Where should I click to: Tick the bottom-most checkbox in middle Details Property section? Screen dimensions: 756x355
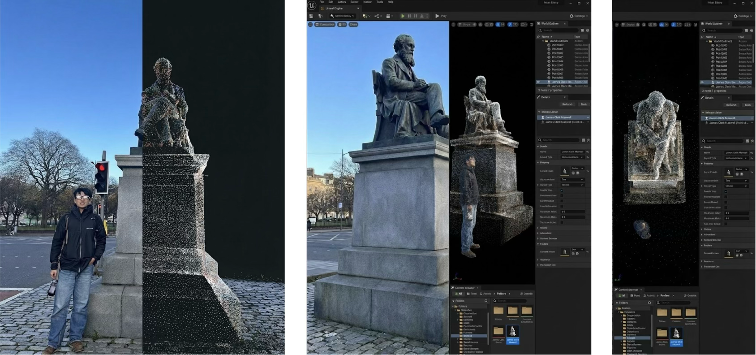(562, 222)
